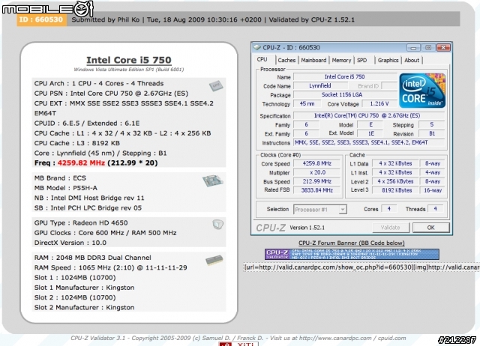Open the Intel Core i5 750 heading link
This screenshot has width=480, height=346.
click(129, 60)
